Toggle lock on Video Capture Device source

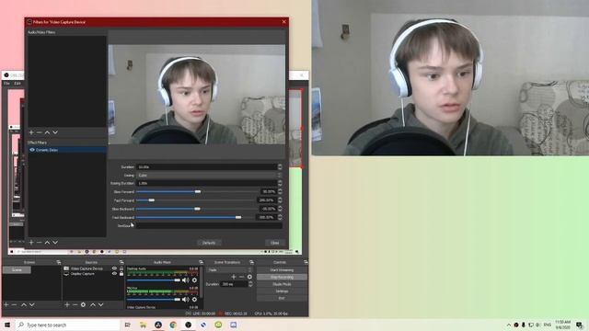pyautogui.click(x=121, y=268)
